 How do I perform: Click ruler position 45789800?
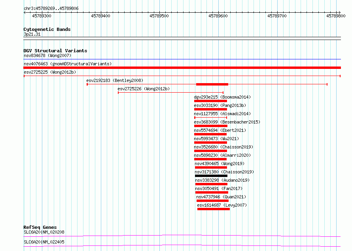pyautogui.click(x=336, y=16)
